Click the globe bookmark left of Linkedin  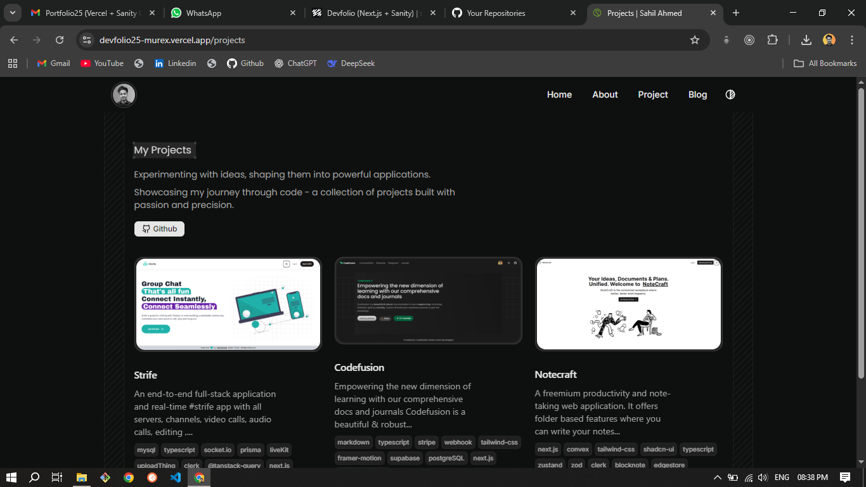click(139, 63)
